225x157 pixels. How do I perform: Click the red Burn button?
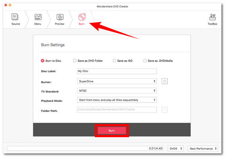(x=112, y=130)
